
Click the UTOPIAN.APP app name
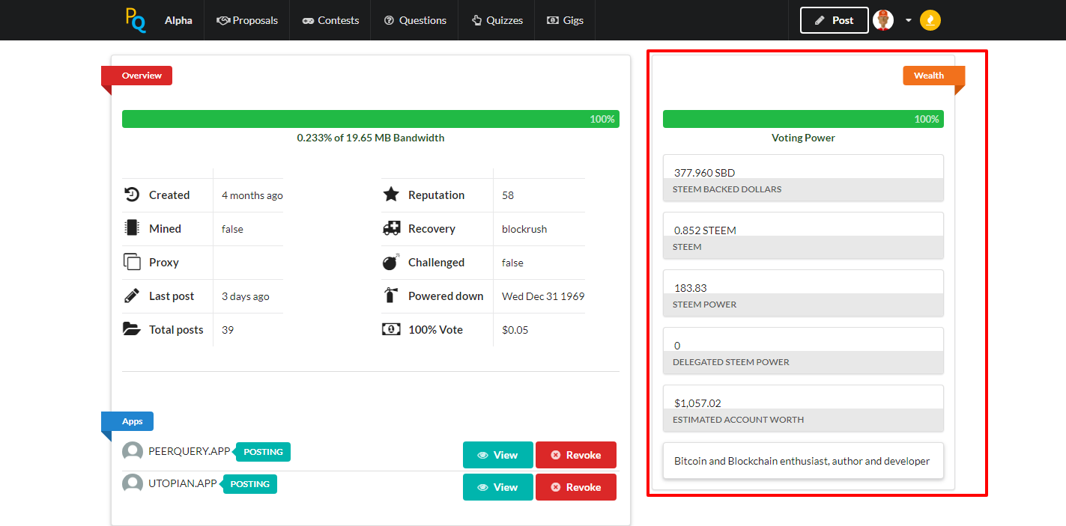coord(183,484)
